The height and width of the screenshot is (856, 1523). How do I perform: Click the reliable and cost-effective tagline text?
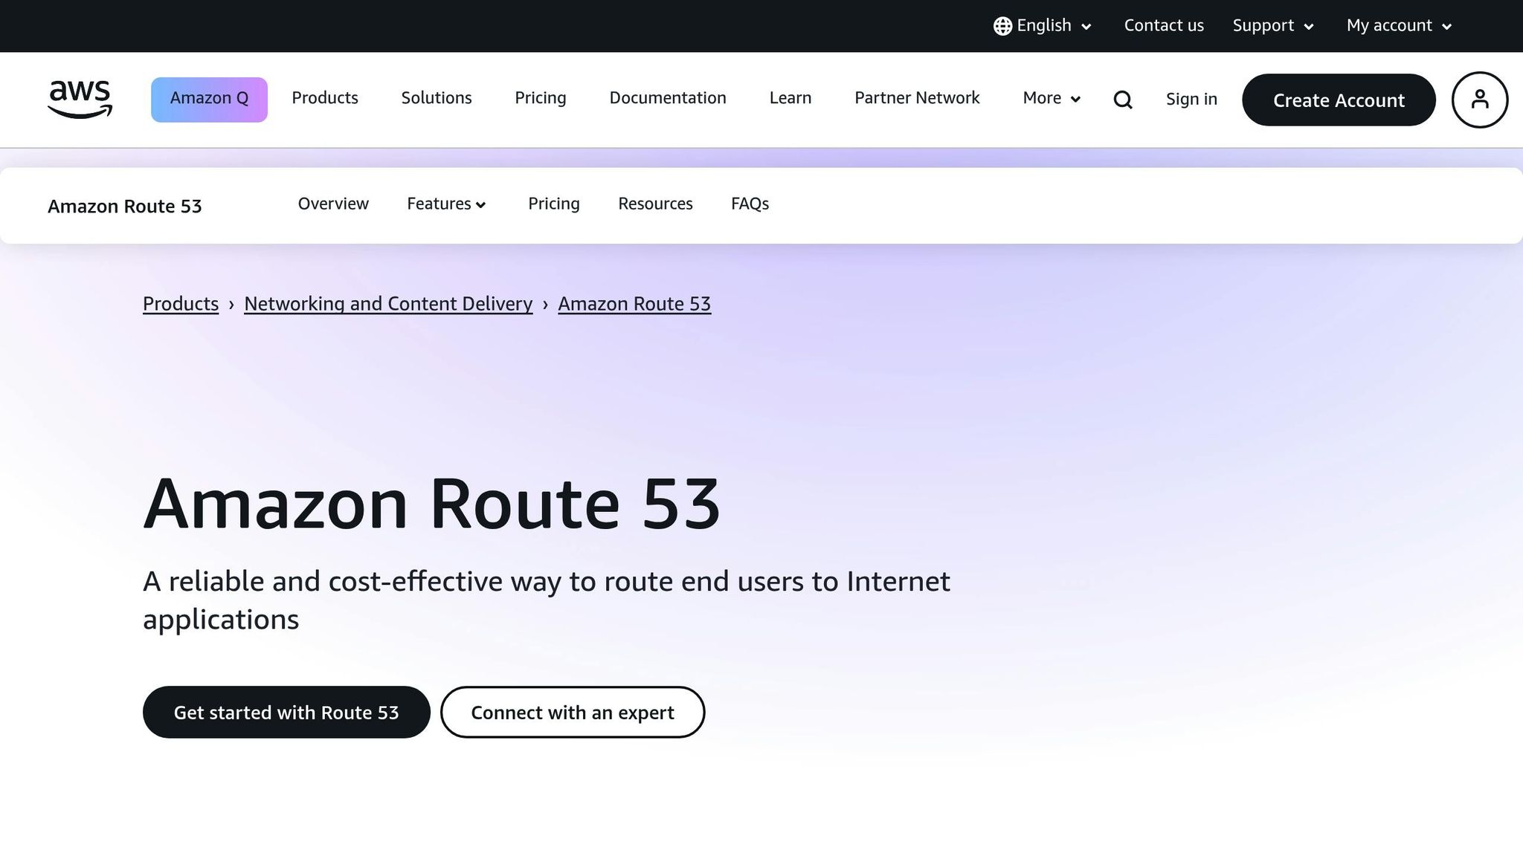[547, 600]
